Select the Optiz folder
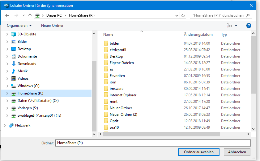Screen dimensions: 260x161 click(x=114, y=121)
